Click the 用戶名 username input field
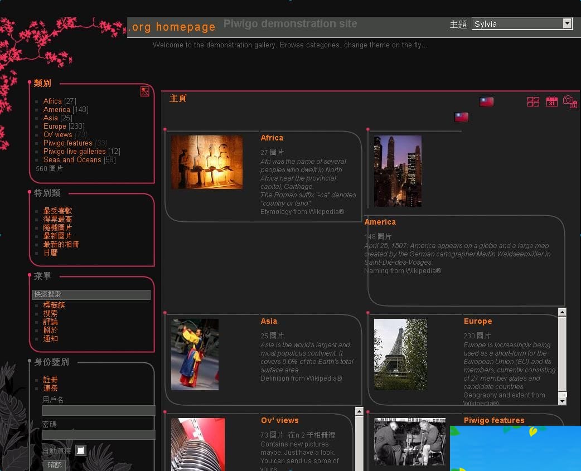Image resolution: width=581 pixels, height=471 pixels. [x=99, y=411]
